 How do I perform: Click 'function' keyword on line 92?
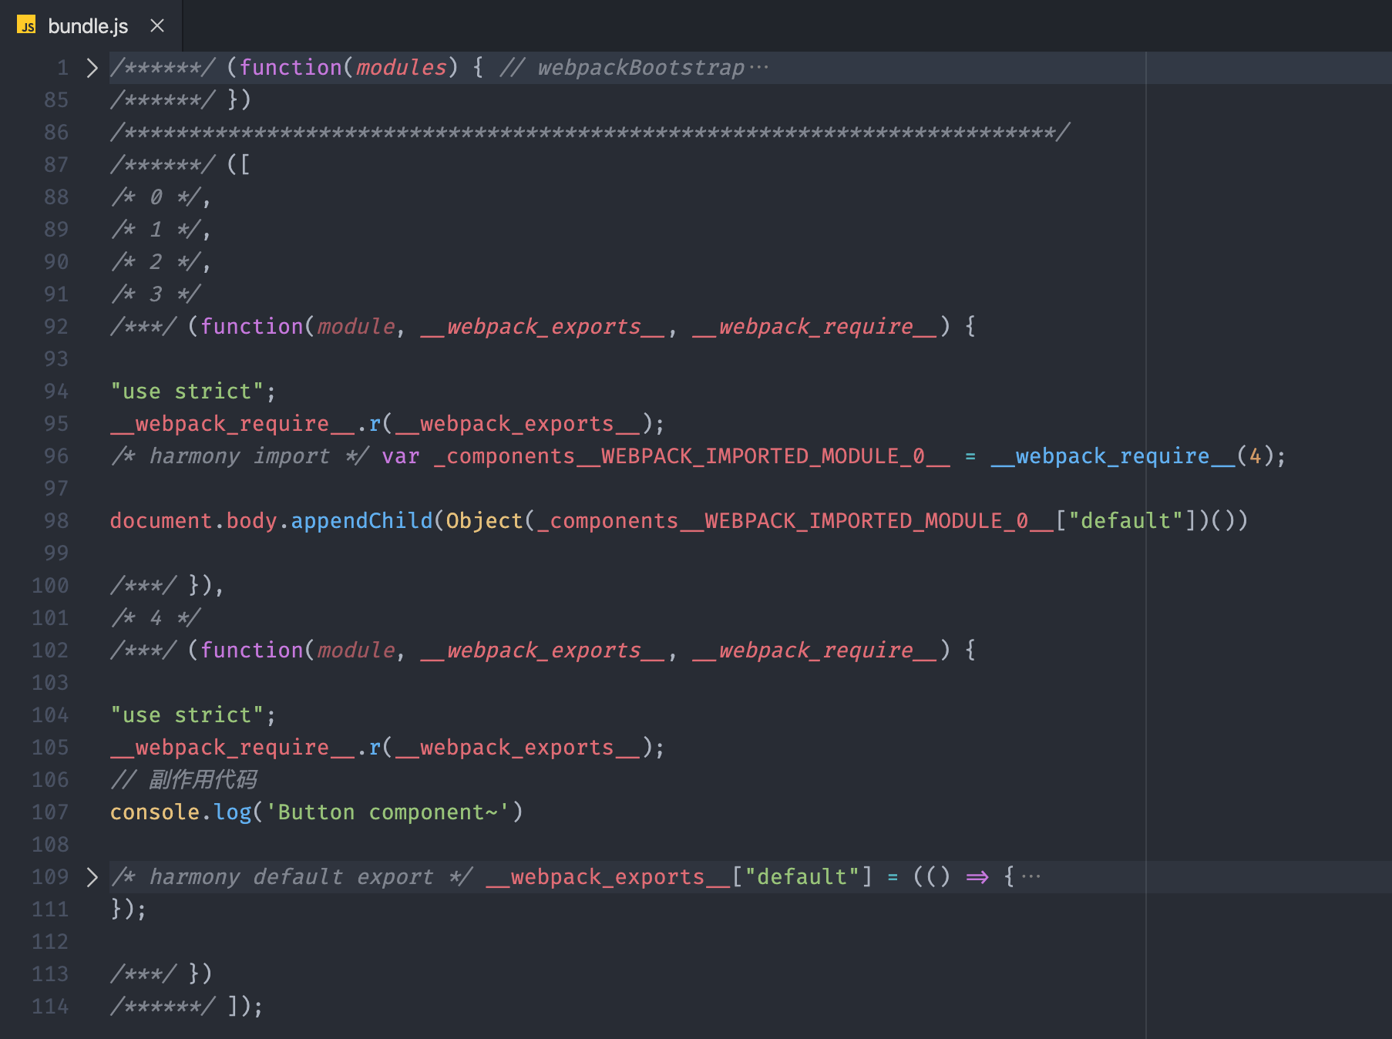coord(252,327)
